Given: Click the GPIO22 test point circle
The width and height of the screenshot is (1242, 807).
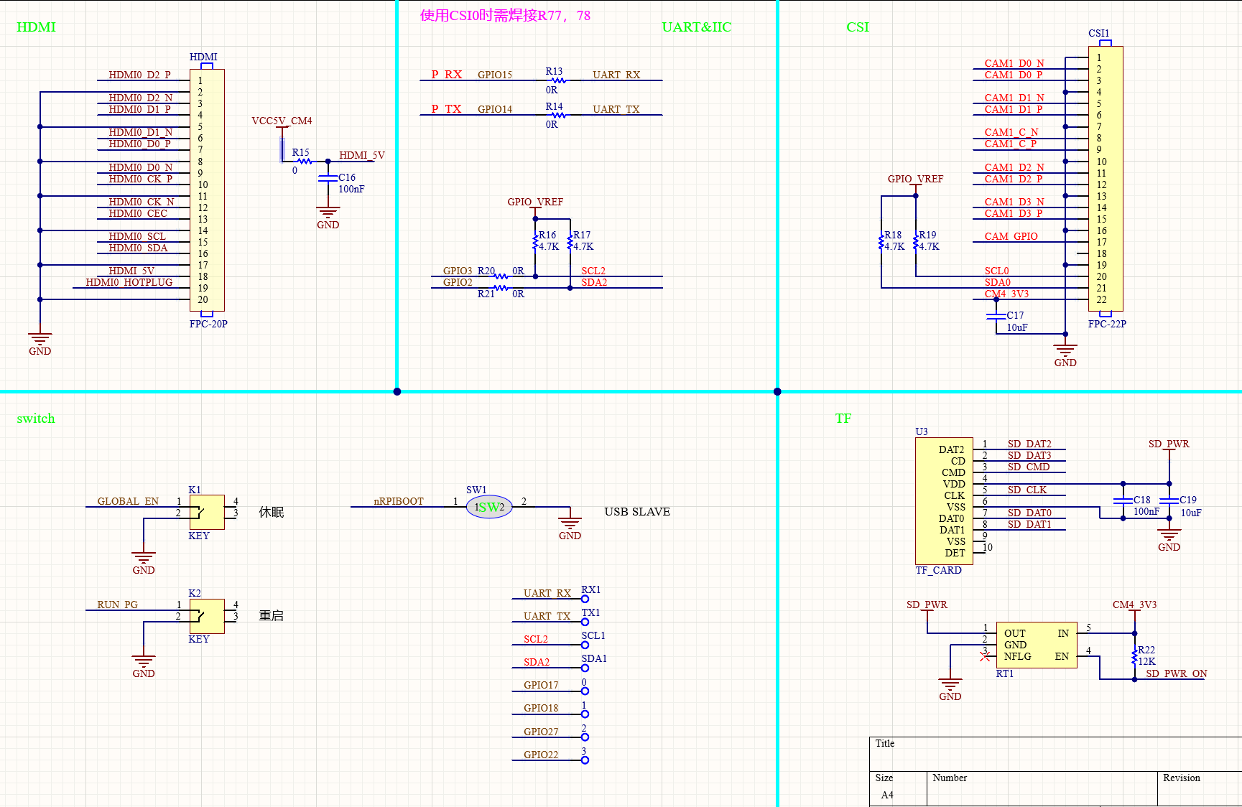Looking at the screenshot, I should pos(585,760).
